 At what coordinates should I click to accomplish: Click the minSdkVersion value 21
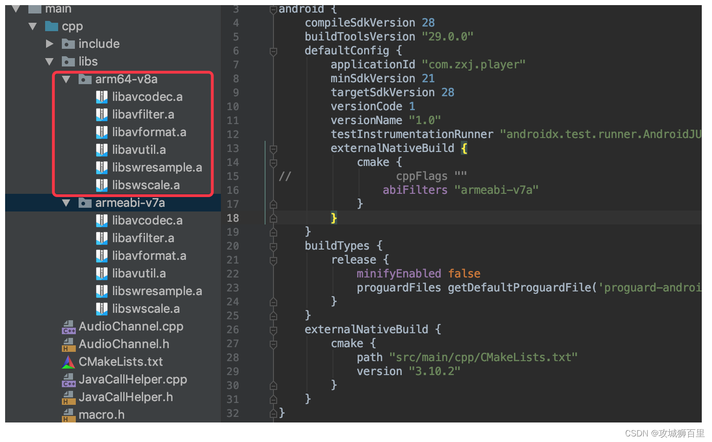428,79
